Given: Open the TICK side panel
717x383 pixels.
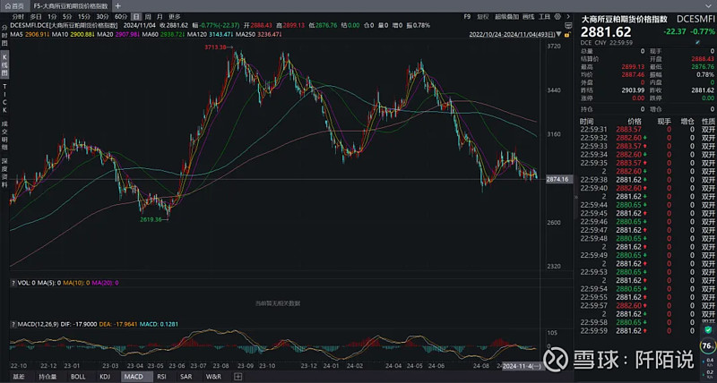Looking at the screenshot, I should coord(5,98).
